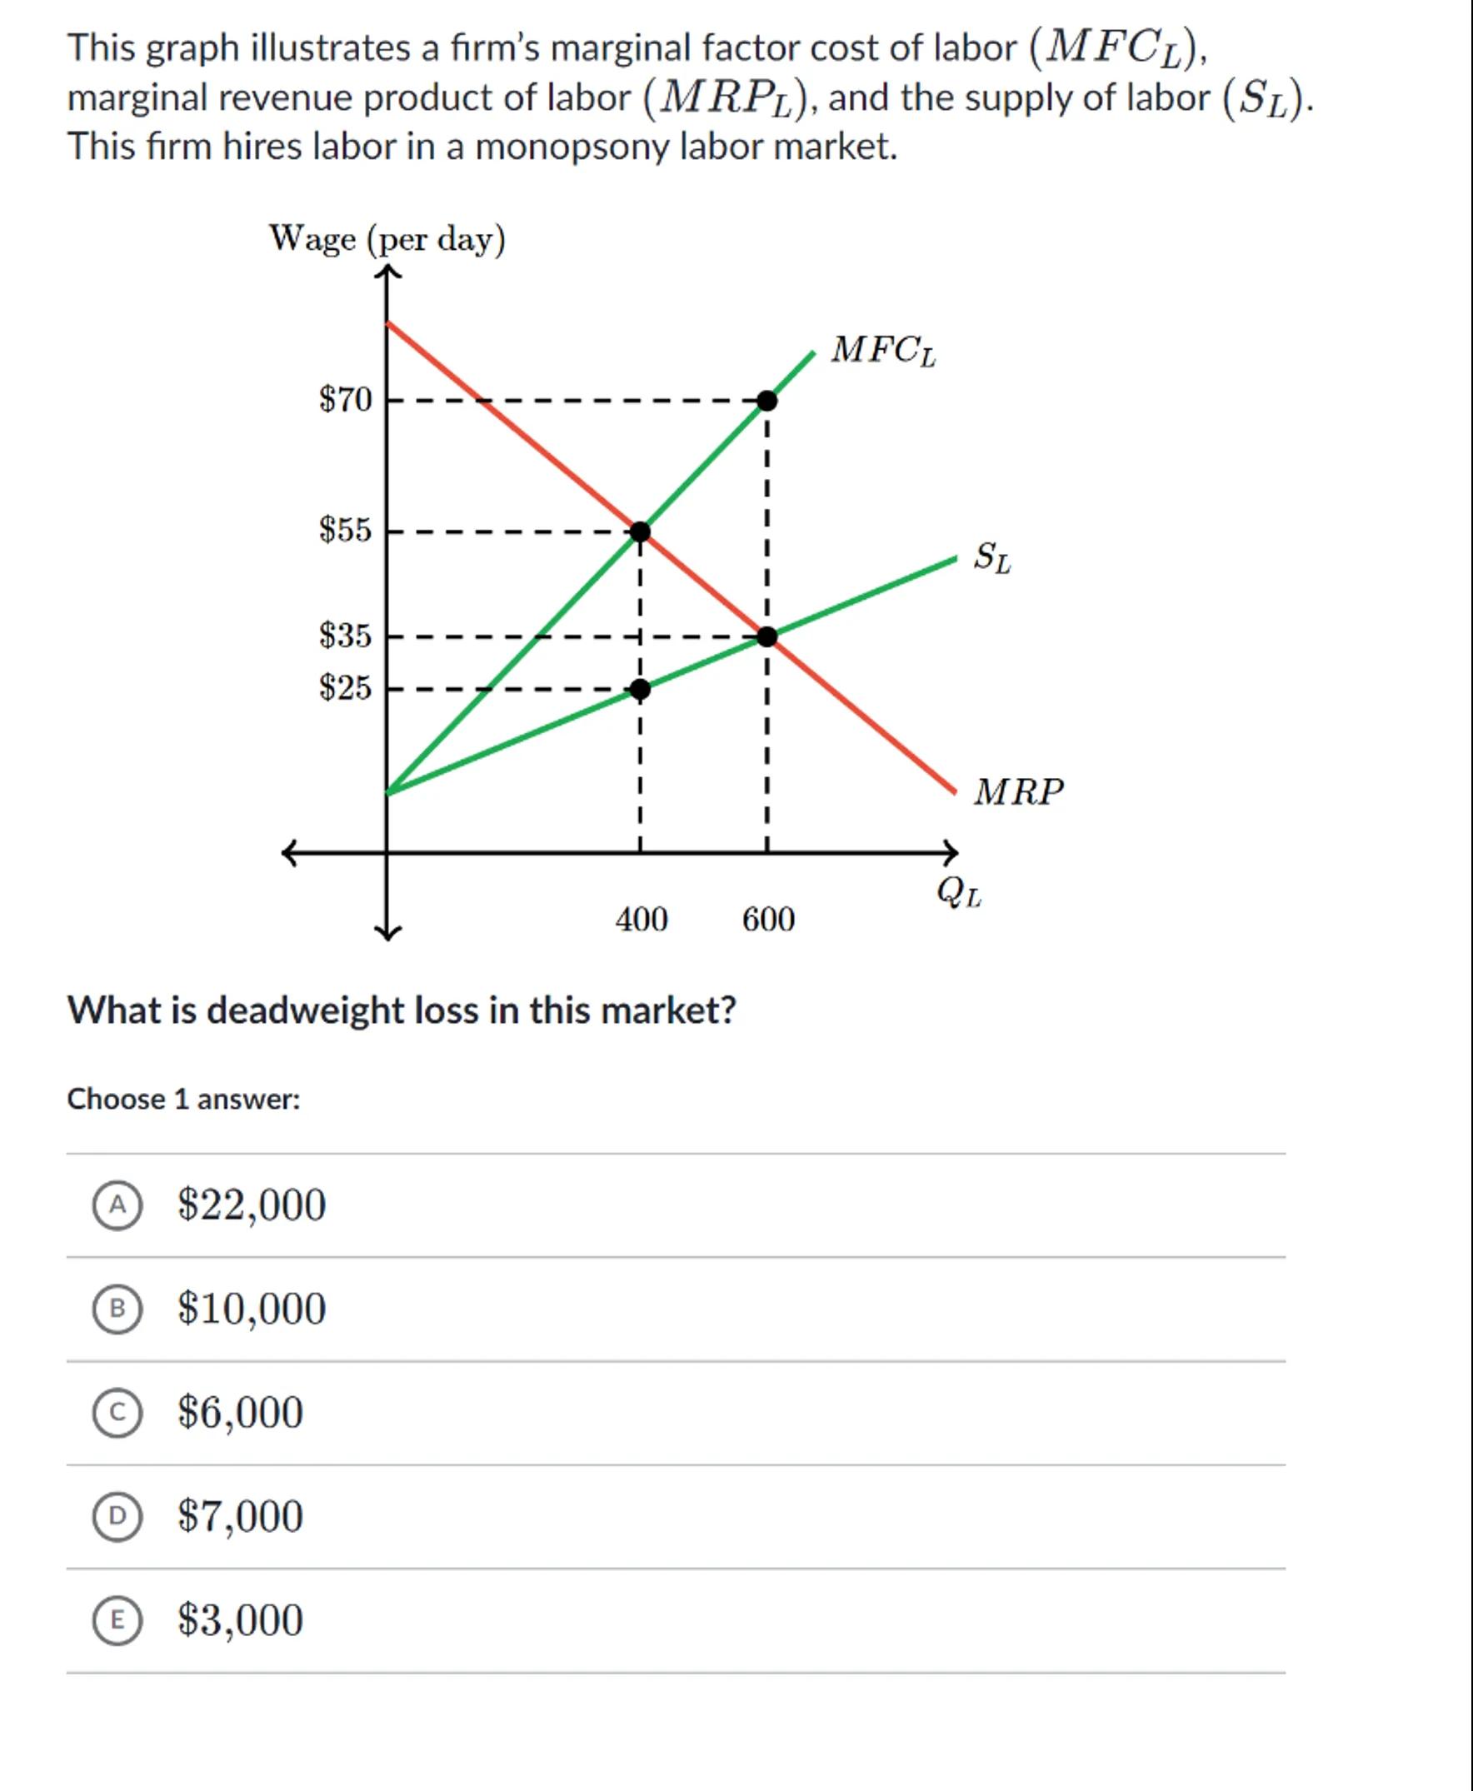Viewport: 1473px width, 1791px height.
Task: Click the deadweight loss question text
Action: tap(402, 1010)
